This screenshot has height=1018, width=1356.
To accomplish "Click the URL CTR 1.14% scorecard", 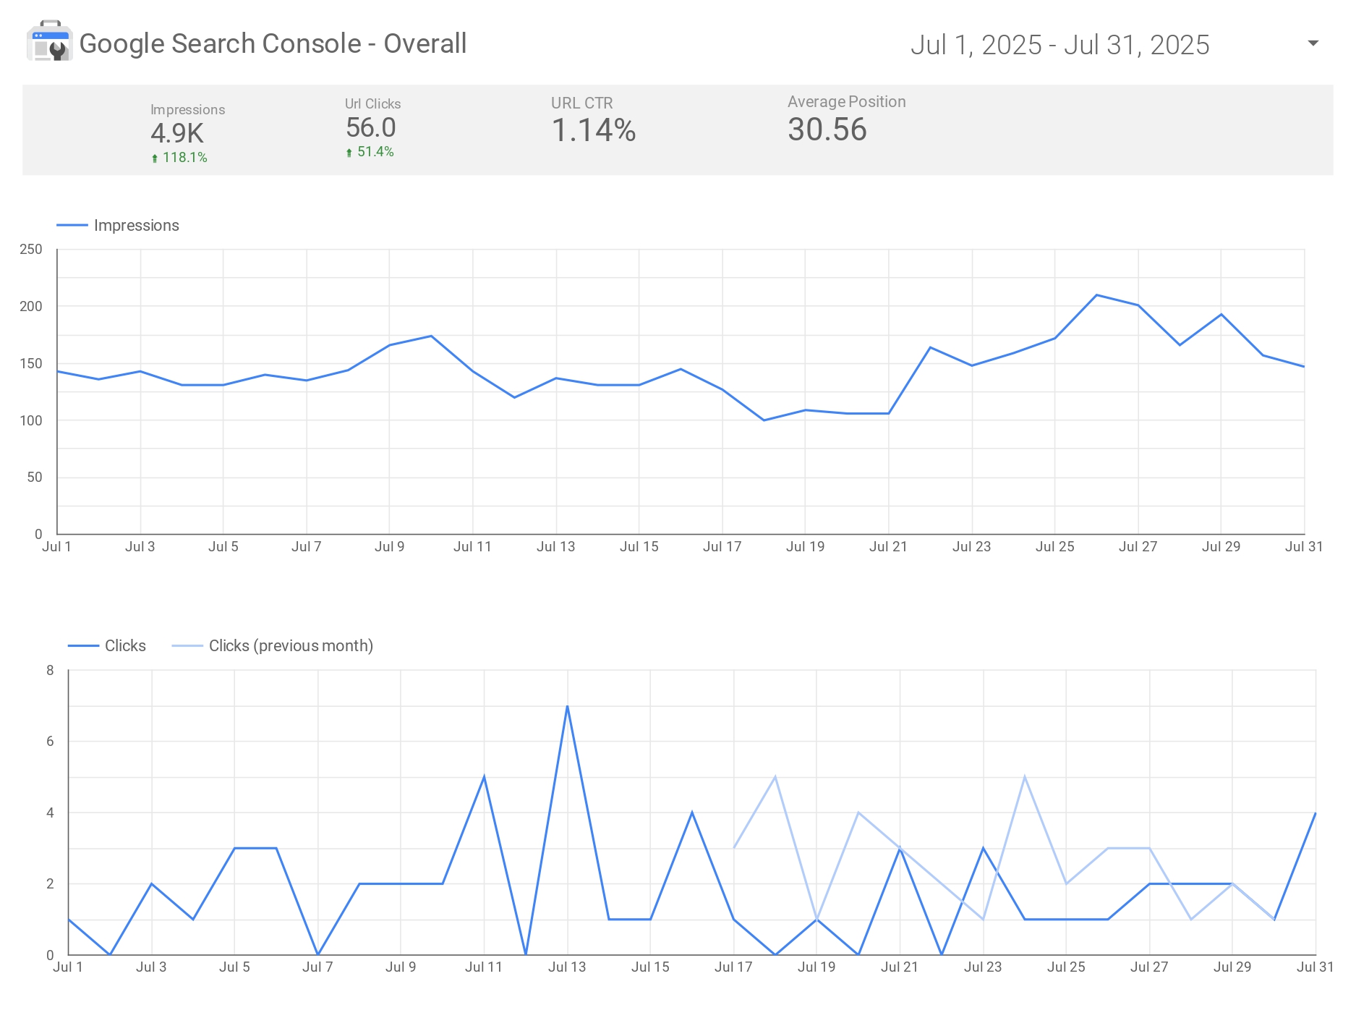I will click(x=593, y=121).
